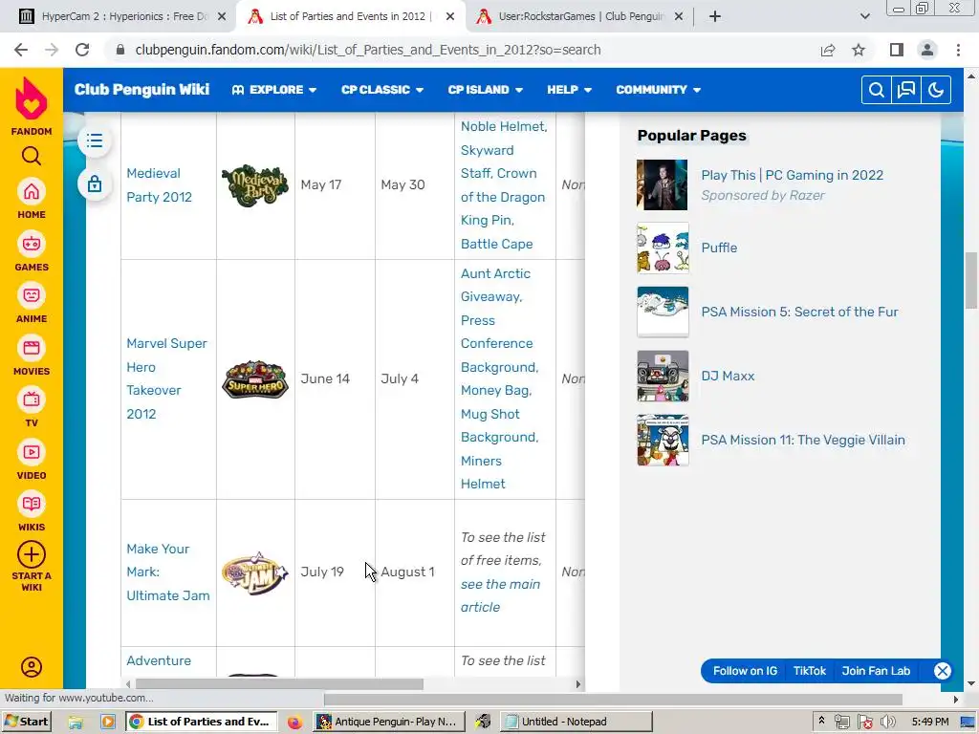Toggle dark mode moon icon
The height and width of the screenshot is (734, 979).
point(935,90)
